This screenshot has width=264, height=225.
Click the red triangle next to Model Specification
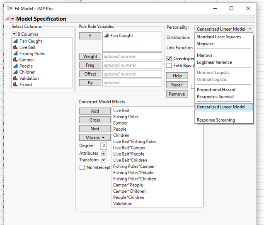[x=12, y=19]
